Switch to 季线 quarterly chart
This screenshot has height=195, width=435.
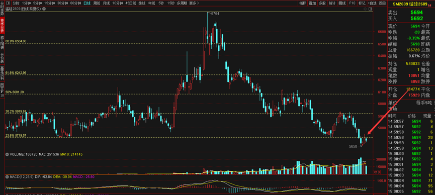(x=142, y=4)
